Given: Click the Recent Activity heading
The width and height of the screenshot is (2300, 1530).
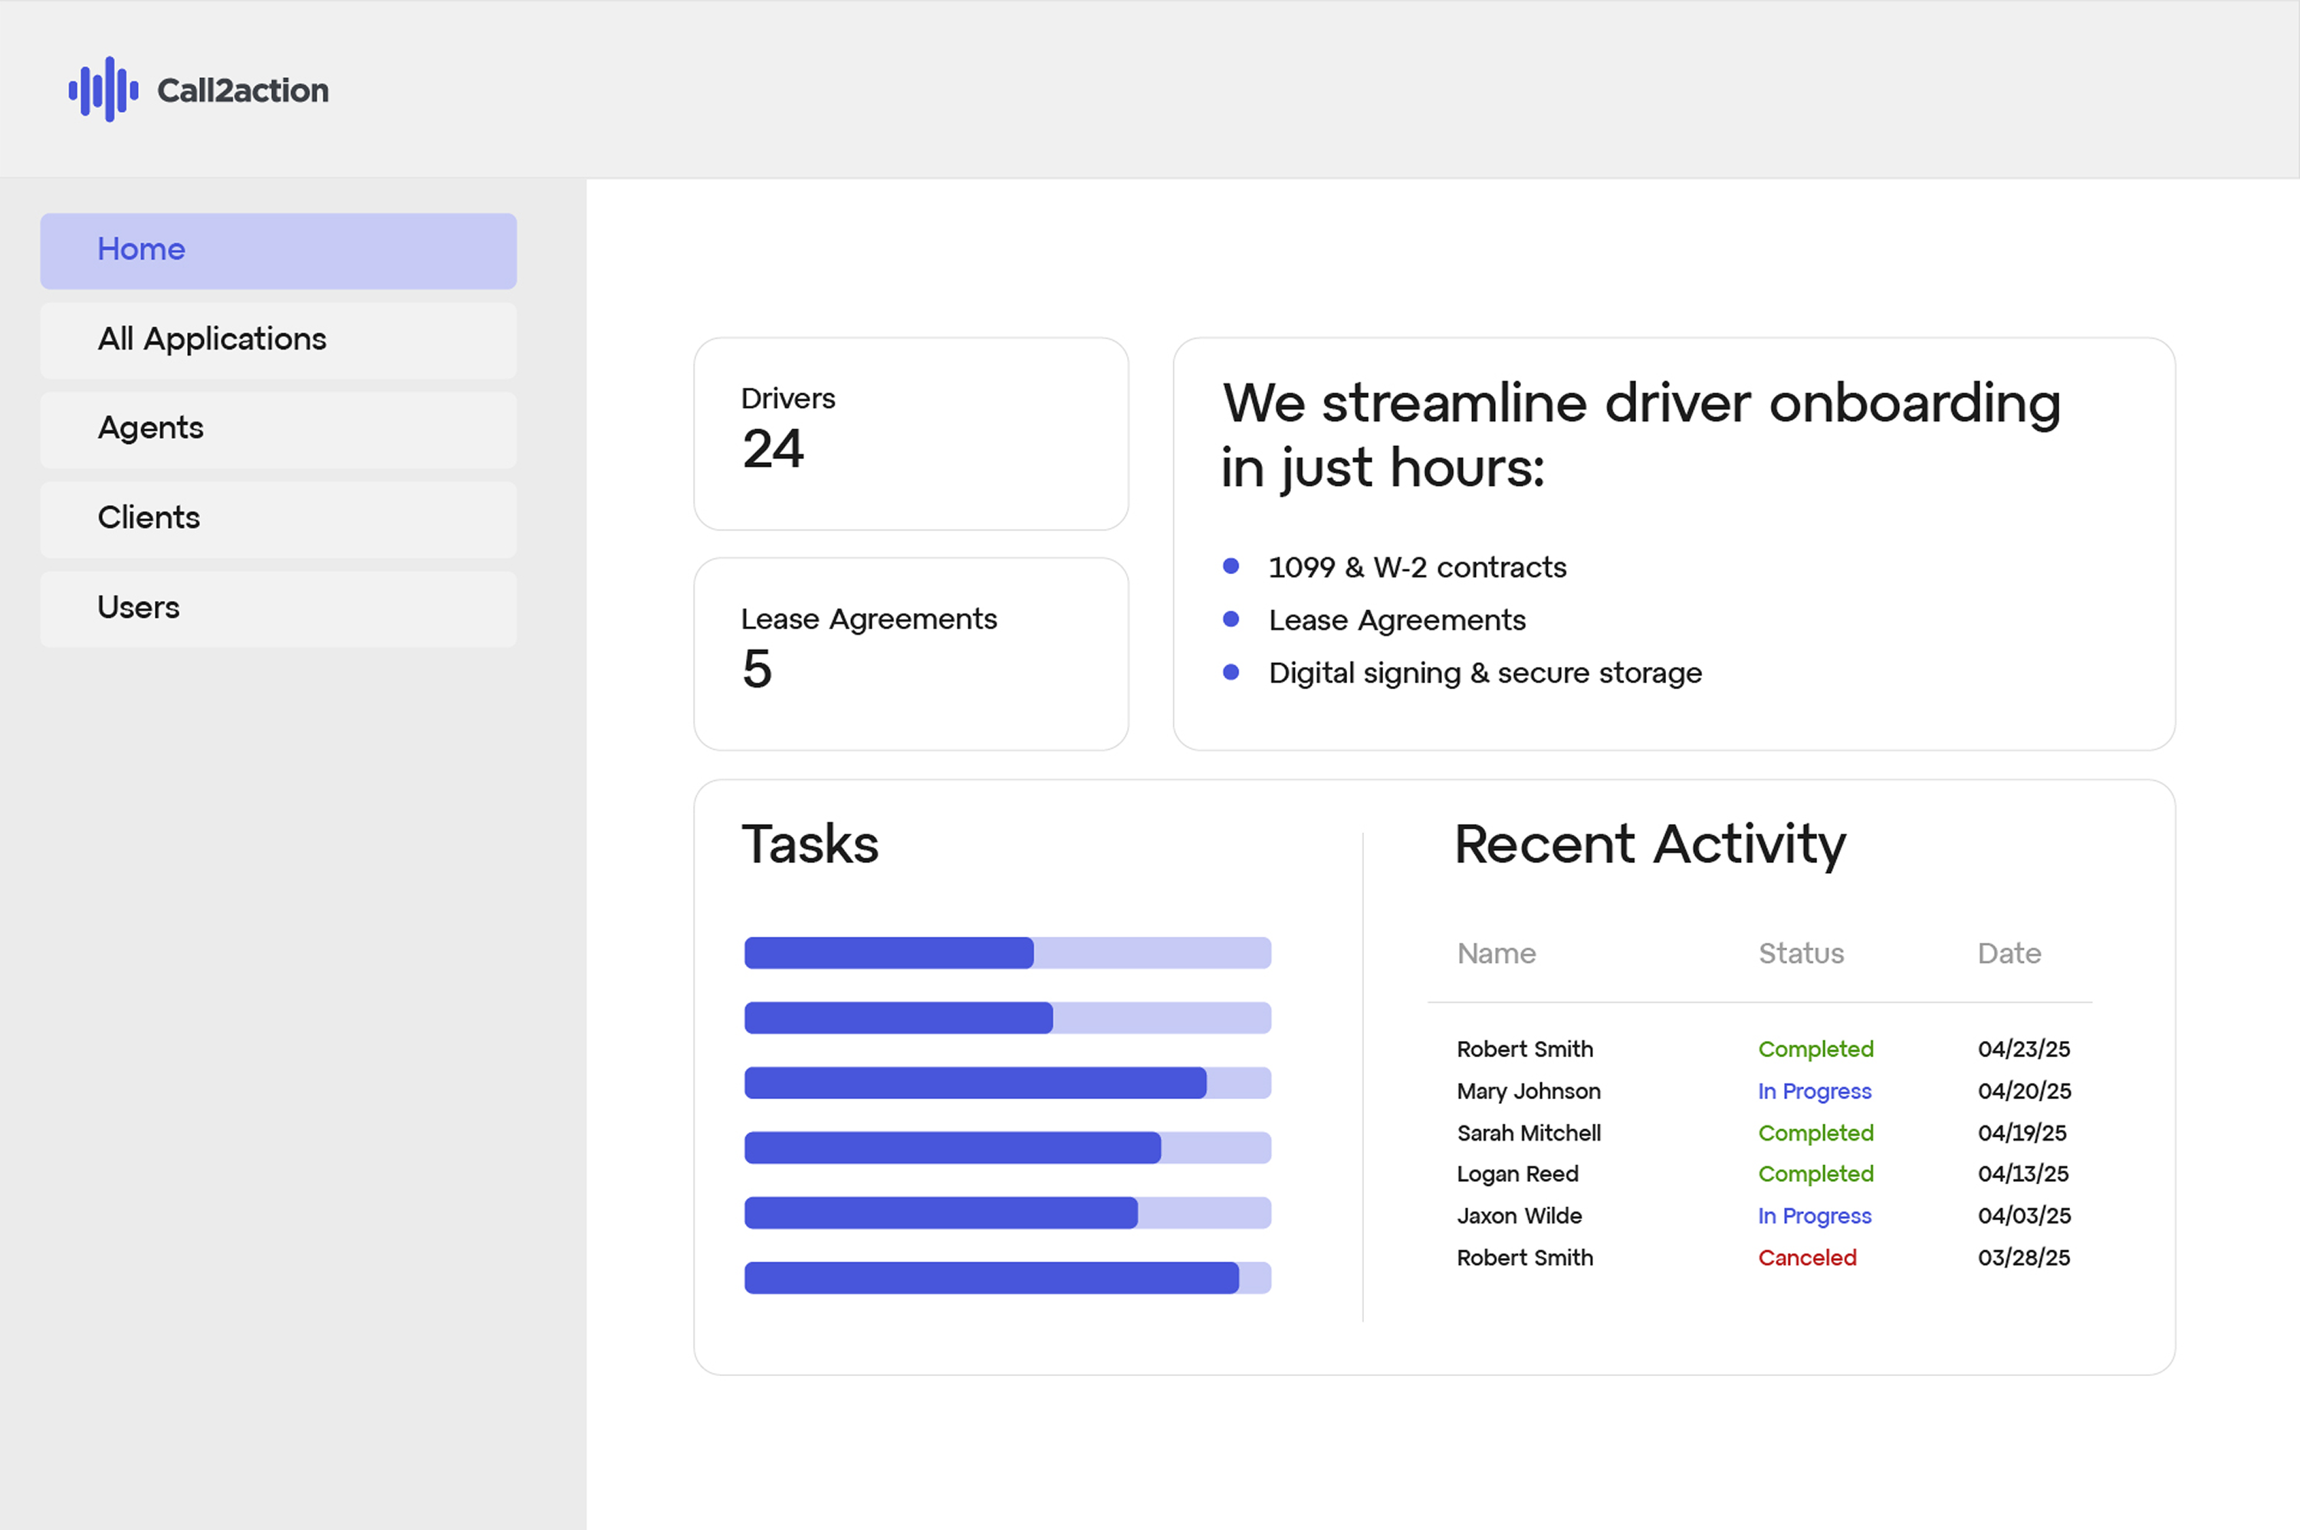Looking at the screenshot, I should 1649,843.
